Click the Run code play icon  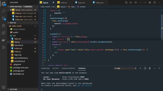131,3
